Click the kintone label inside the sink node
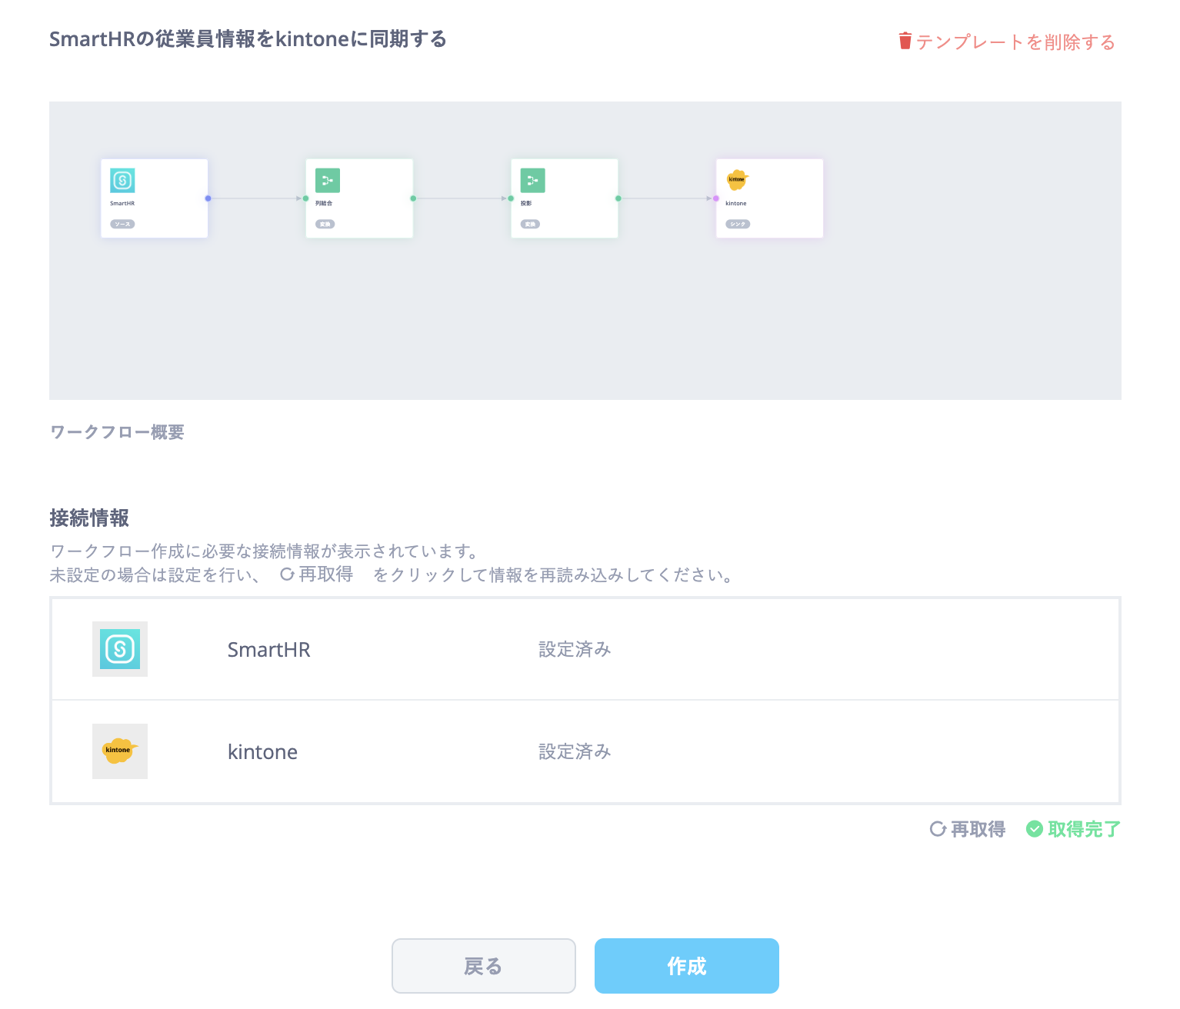 tap(736, 204)
